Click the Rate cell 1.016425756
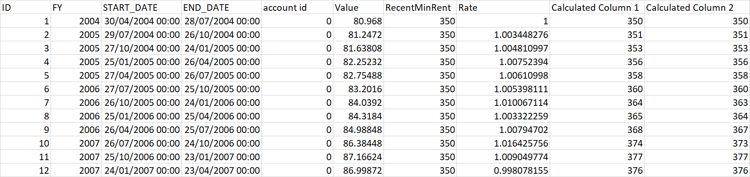 [x=503, y=143]
